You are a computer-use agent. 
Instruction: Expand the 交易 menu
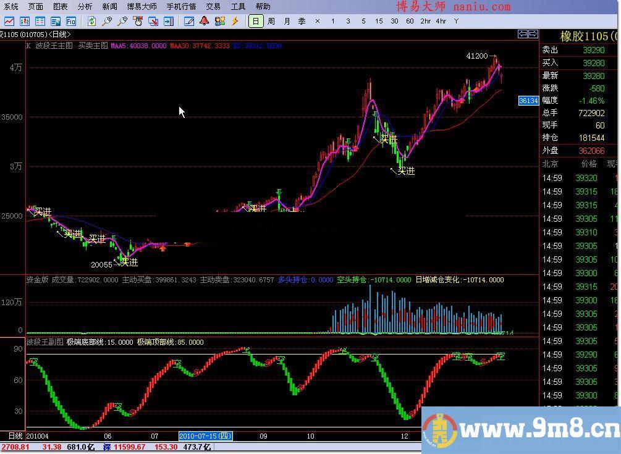pyautogui.click(x=213, y=6)
